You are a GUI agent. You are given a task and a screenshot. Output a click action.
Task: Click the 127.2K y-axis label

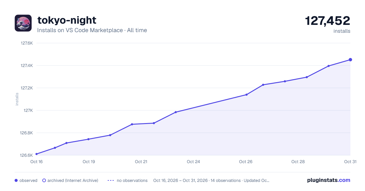27,88
